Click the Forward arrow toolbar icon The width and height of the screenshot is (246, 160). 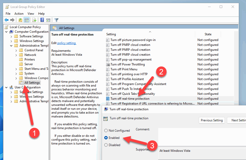tap(12, 20)
